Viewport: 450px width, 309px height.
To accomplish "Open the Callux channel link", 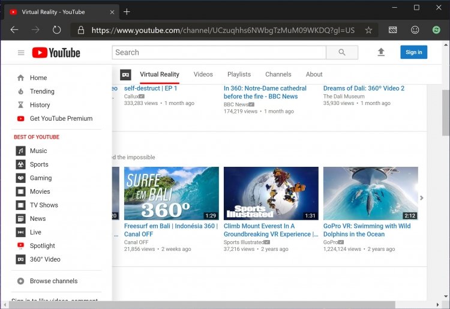I will click(x=131, y=97).
